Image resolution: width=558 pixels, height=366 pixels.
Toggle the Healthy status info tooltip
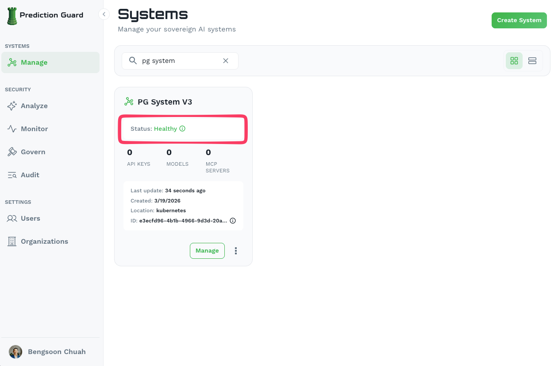click(x=183, y=128)
